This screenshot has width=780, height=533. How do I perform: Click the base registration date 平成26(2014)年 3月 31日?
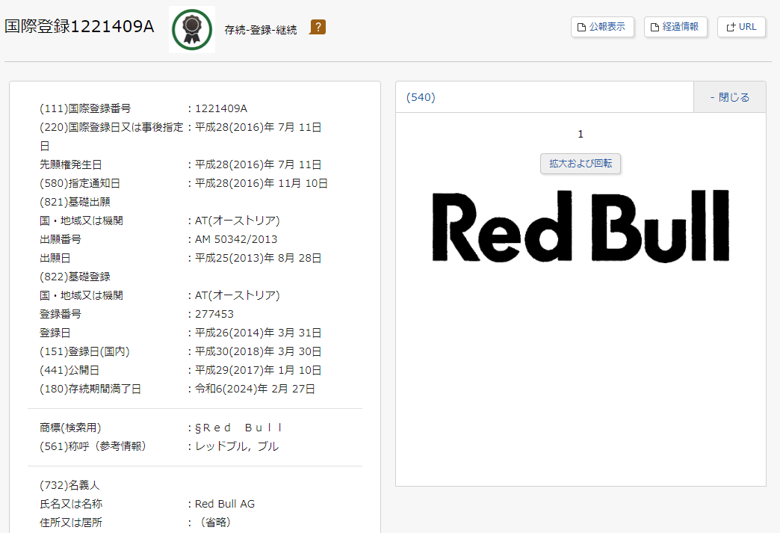click(259, 333)
